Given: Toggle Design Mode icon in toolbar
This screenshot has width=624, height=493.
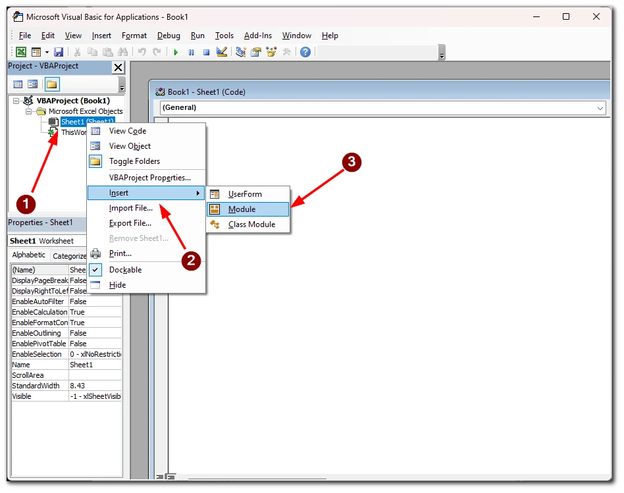Looking at the screenshot, I should 222,52.
